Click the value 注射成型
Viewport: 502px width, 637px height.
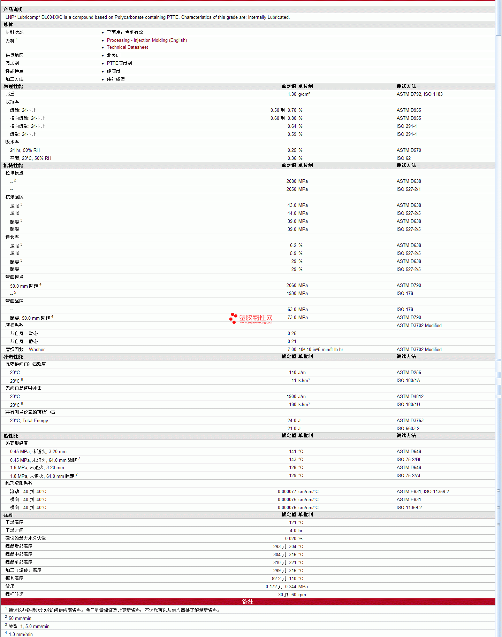click(116, 79)
